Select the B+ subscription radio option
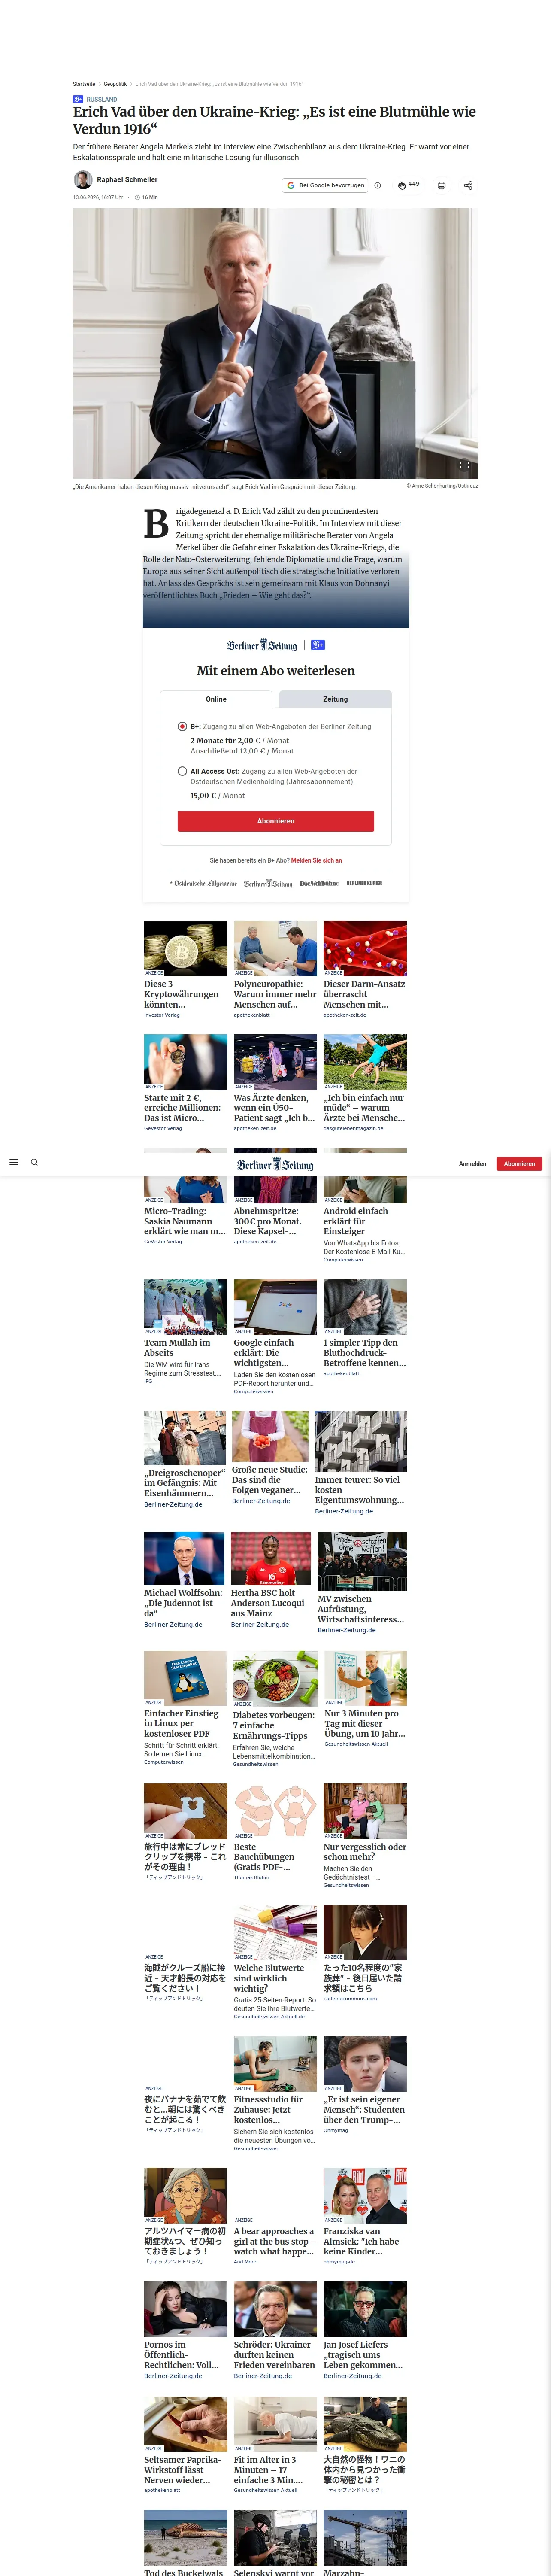Image resolution: width=551 pixels, height=2576 pixels. tap(182, 726)
